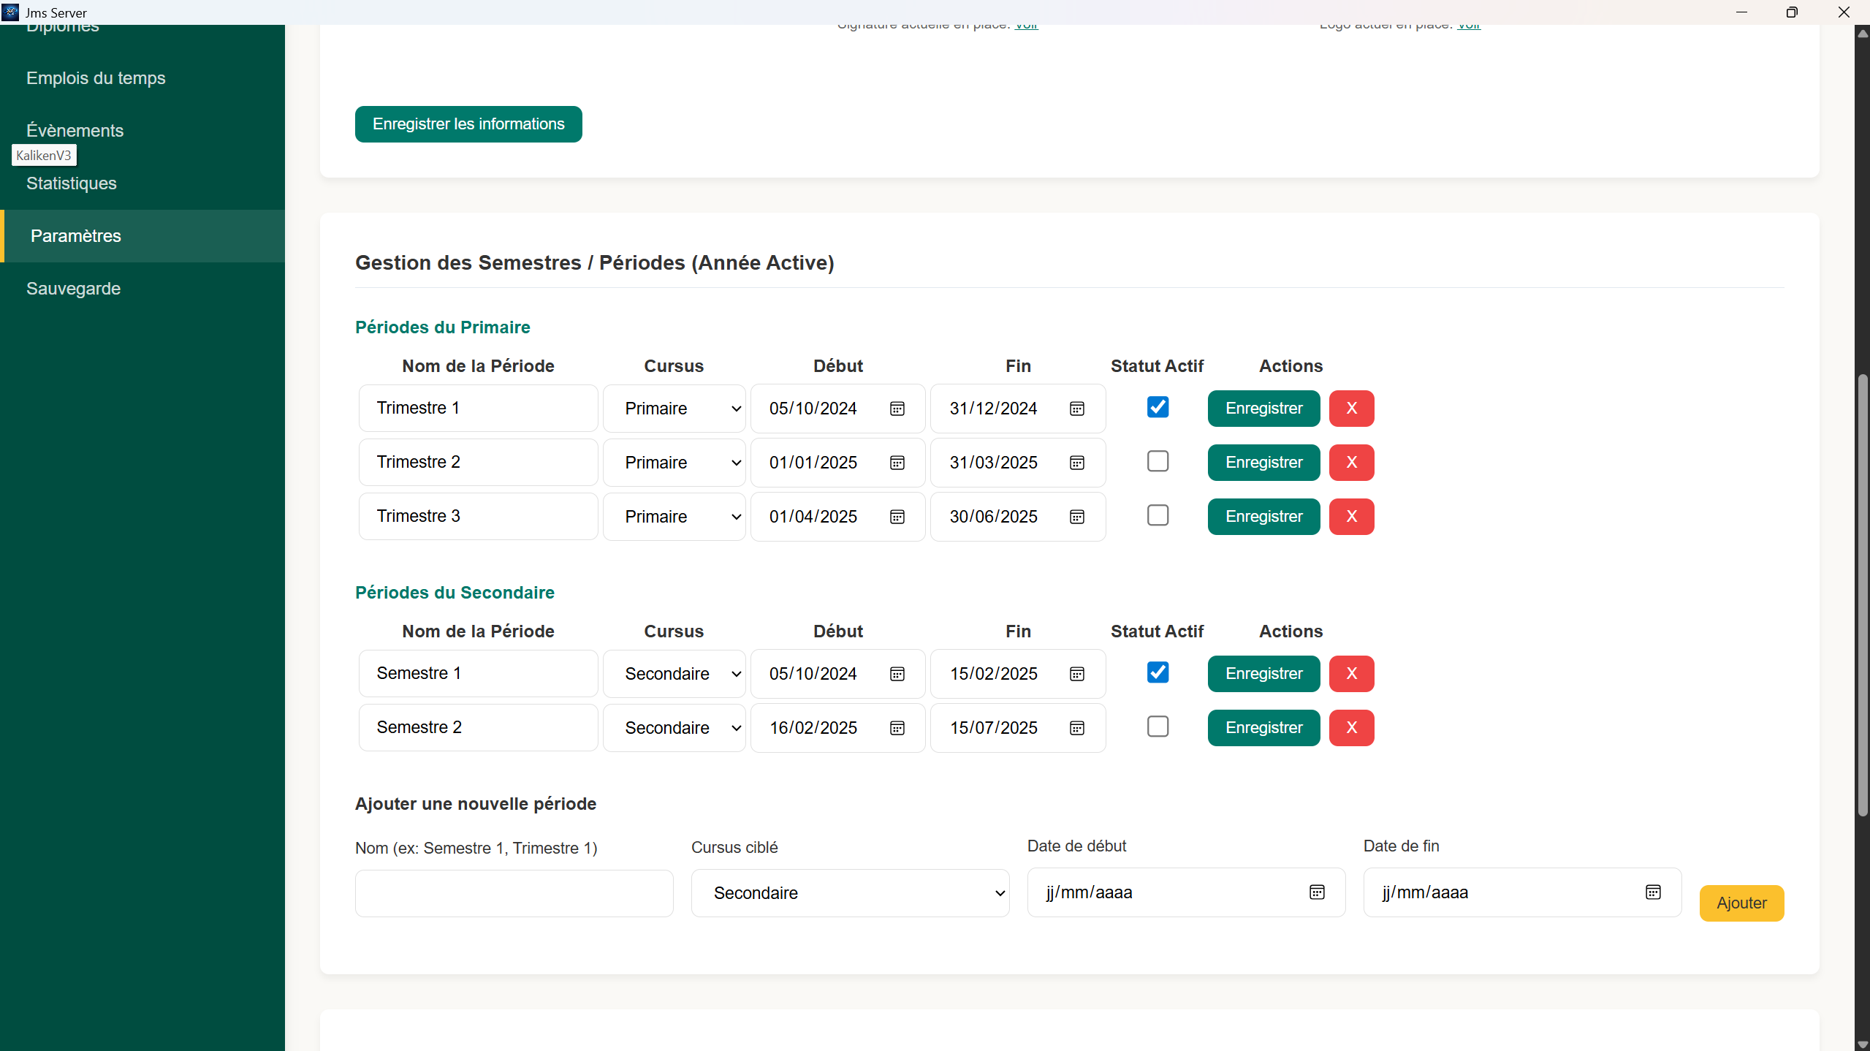Focus the new period Nom input field
This screenshot has width=1870, height=1051.
click(514, 893)
